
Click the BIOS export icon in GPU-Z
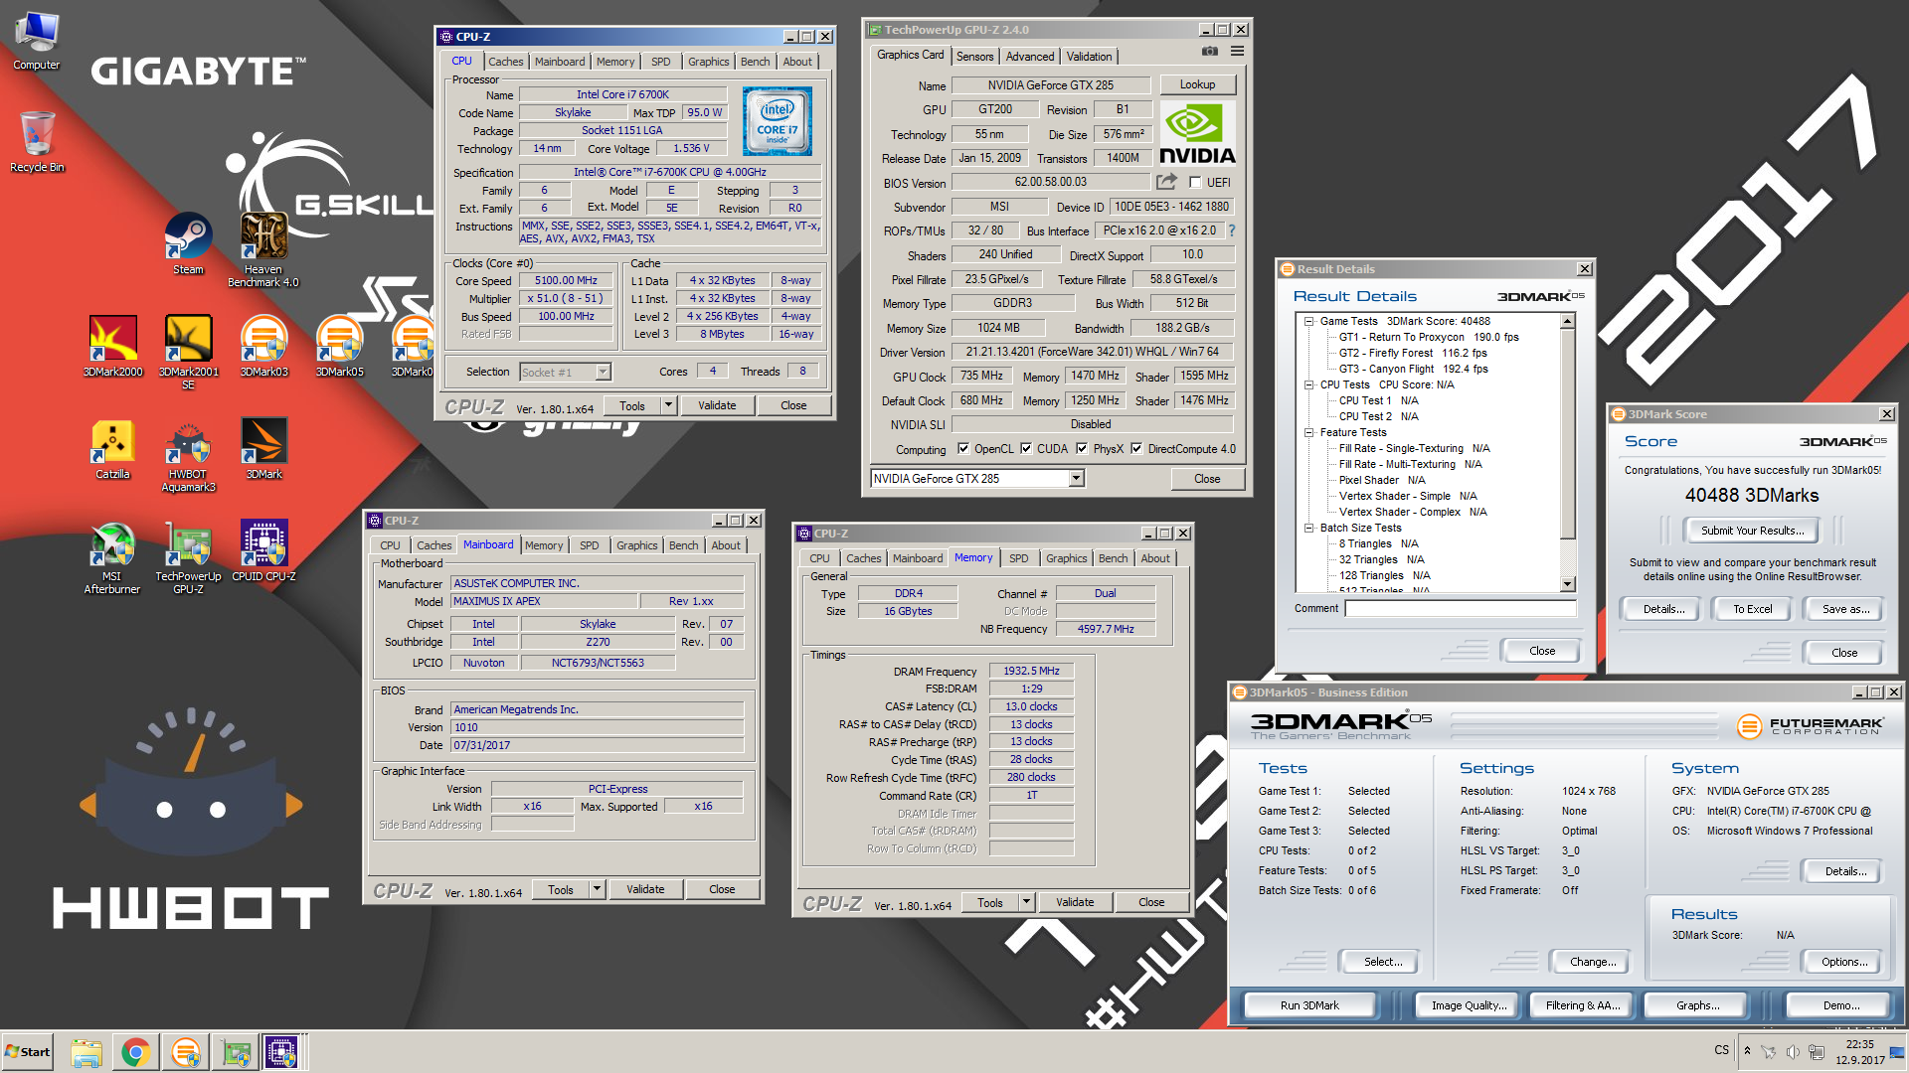(x=1166, y=182)
